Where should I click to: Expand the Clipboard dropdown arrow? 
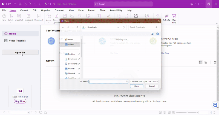coord(29,22)
